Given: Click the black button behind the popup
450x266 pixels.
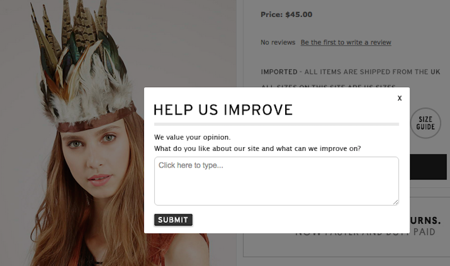Looking at the screenshot, I should [x=429, y=168].
